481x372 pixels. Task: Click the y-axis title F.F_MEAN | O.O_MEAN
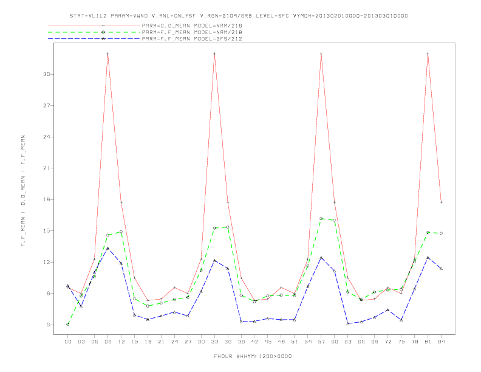[x=23, y=191]
